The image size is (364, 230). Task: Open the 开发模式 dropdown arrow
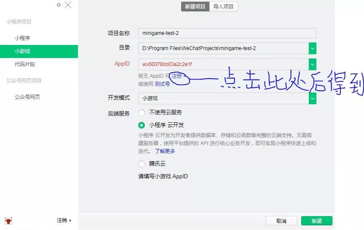pyautogui.click(x=313, y=98)
